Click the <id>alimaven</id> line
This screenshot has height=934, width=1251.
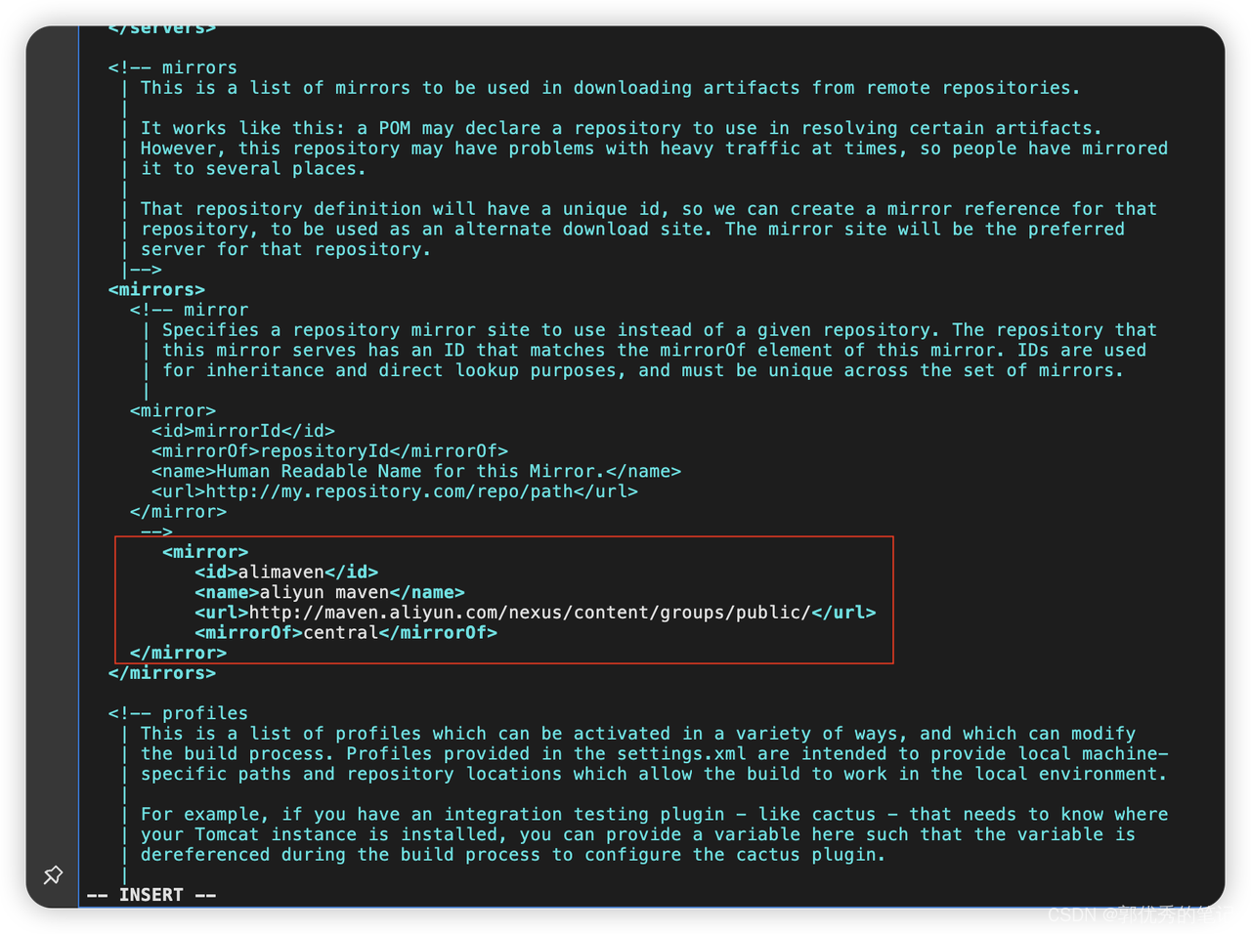click(286, 573)
